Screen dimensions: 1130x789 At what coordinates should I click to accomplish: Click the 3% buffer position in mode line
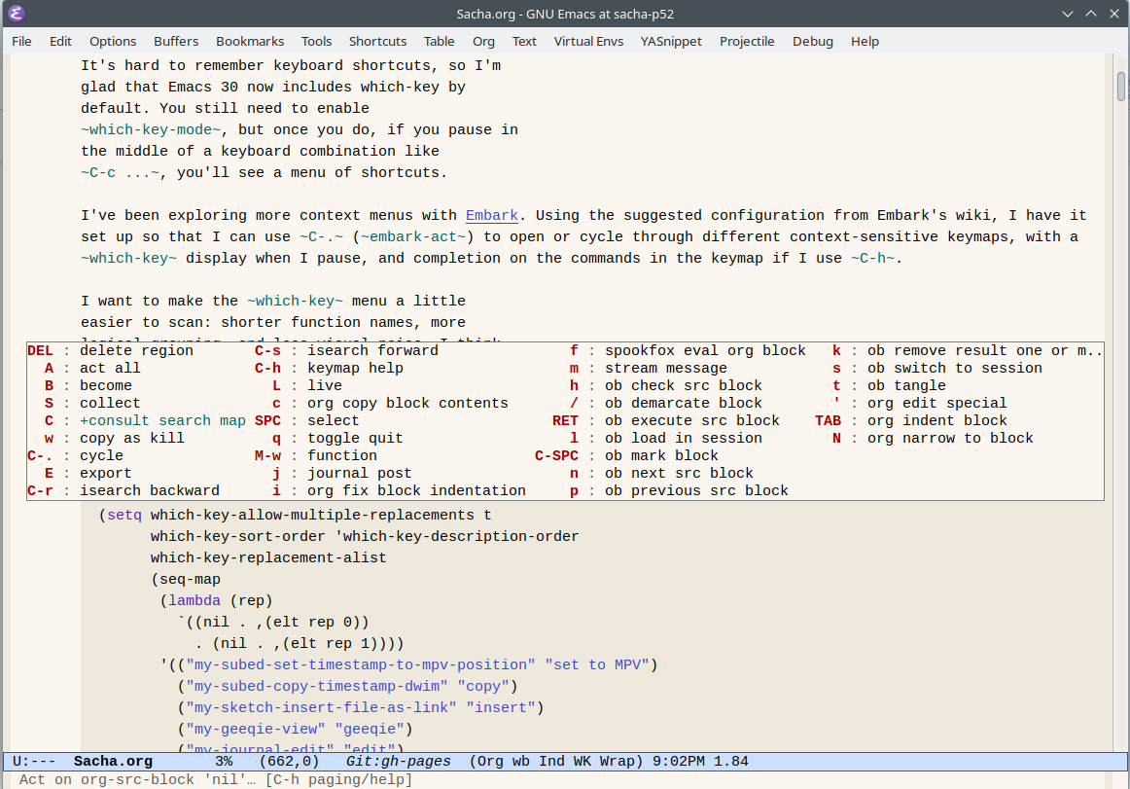click(x=224, y=762)
